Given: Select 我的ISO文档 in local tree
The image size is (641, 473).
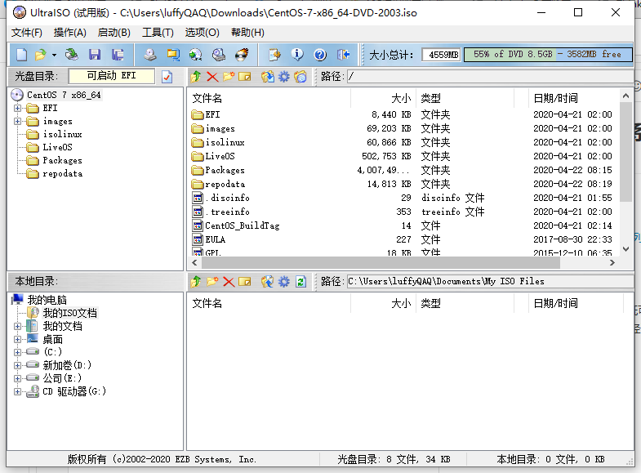Looking at the screenshot, I should click(x=70, y=313).
